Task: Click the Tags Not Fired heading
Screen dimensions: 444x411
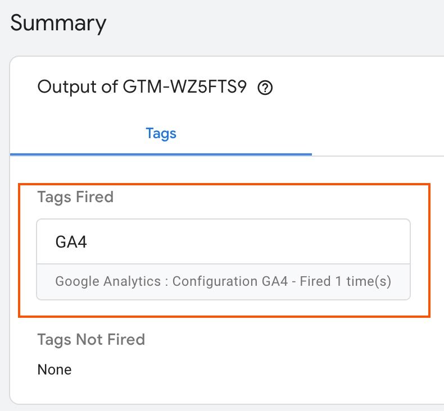Action: [91, 340]
